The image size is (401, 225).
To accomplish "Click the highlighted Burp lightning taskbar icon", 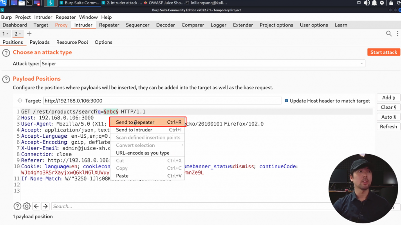I will click(51, 3).
